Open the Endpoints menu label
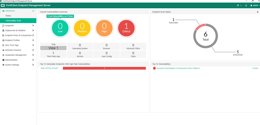This screenshot has width=260, height=125. point(9,26)
